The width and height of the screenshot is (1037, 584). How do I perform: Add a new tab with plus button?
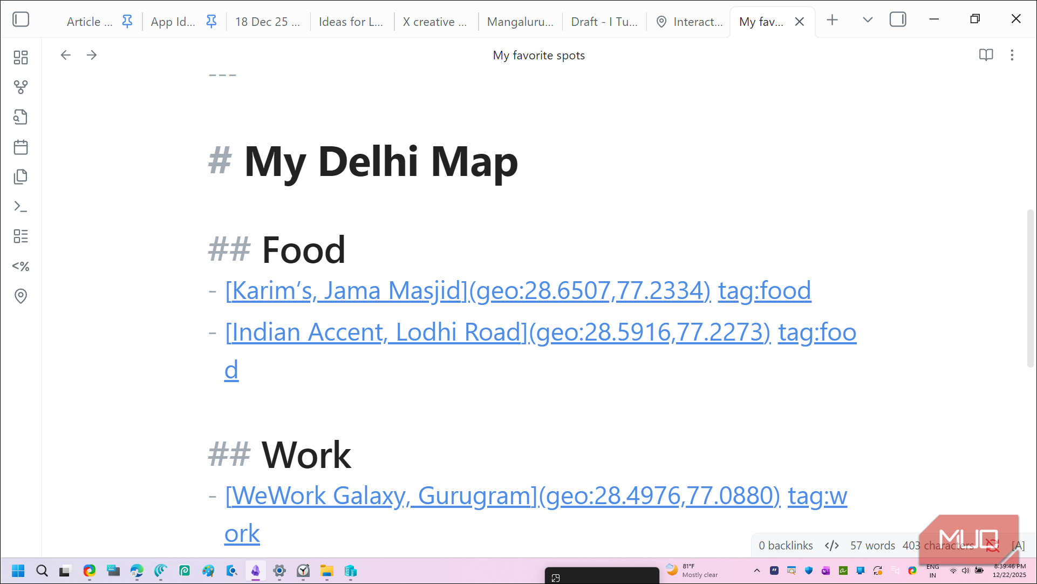(x=833, y=20)
